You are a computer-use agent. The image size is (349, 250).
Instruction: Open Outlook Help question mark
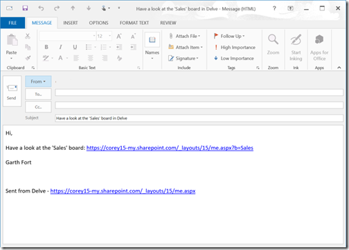(274, 8)
